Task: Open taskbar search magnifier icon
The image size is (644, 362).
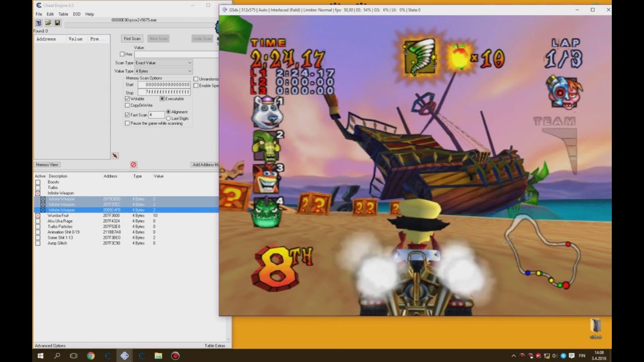Action: pyautogui.click(x=57, y=355)
